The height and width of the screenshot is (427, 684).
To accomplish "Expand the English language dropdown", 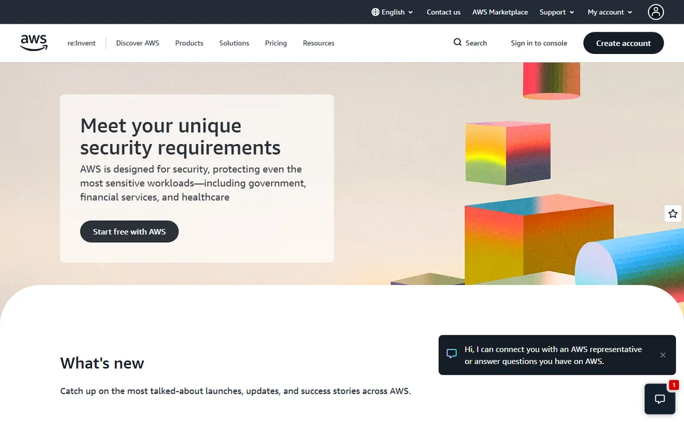I will tap(392, 12).
